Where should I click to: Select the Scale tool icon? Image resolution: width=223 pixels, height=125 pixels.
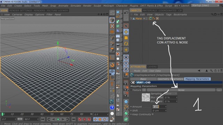pos(126,38)
